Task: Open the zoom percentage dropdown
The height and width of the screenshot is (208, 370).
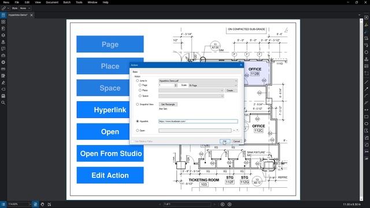Action: (29, 204)
